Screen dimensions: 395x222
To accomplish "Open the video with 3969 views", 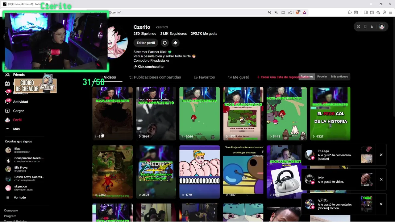I will (x=156, y=113).
